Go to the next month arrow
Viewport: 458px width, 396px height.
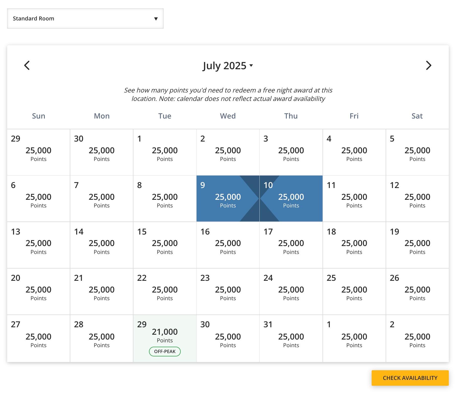(x=429, y=65)
